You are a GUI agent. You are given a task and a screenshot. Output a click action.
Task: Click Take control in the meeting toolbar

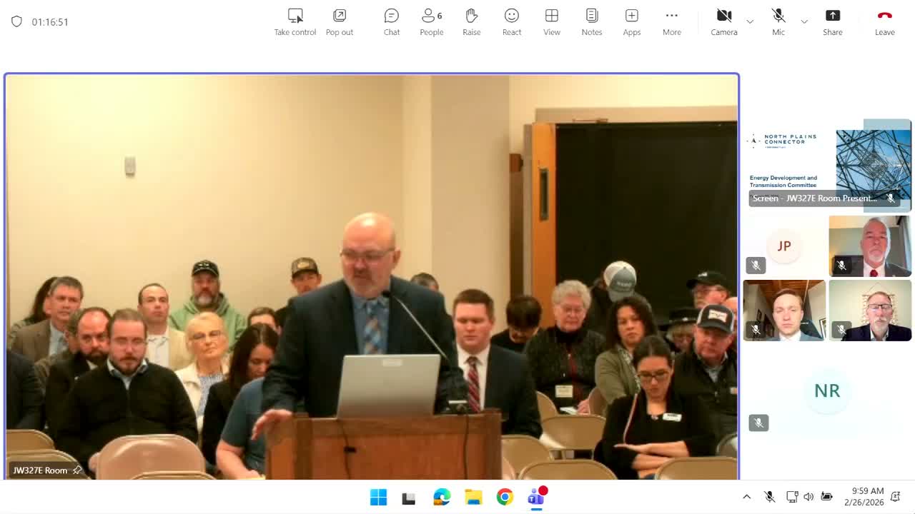point(295,22)
